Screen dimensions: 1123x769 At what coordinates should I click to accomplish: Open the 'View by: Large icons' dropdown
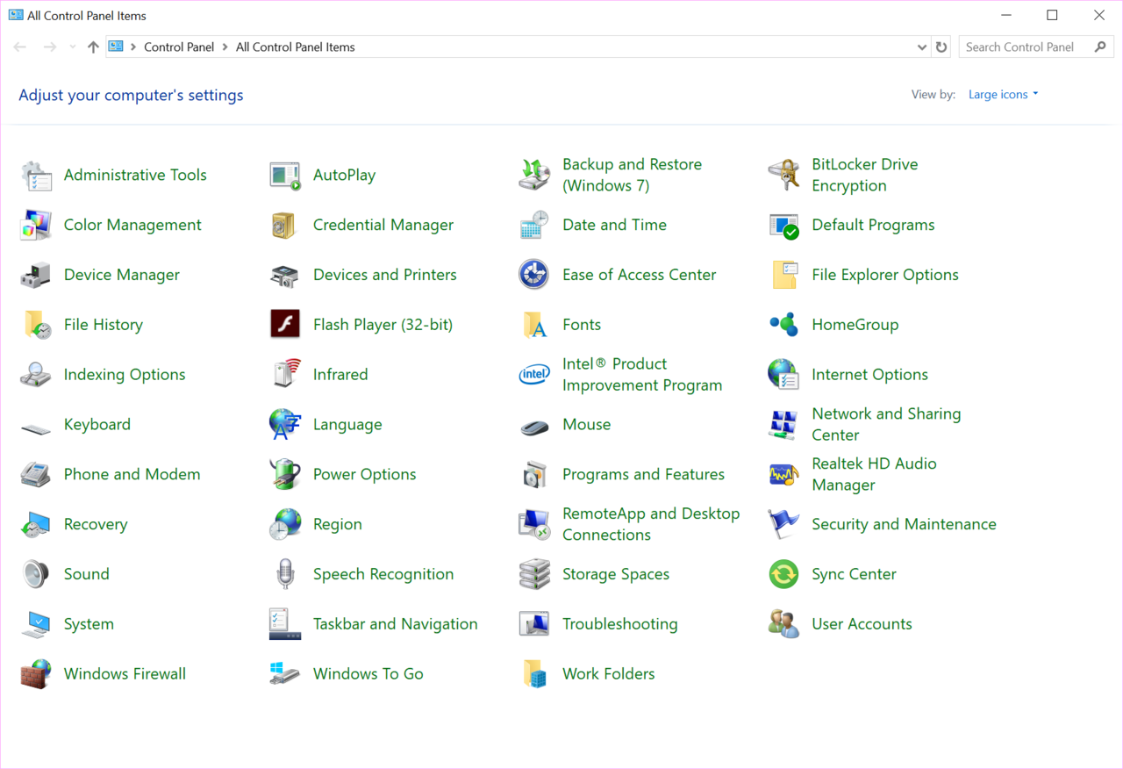[1004, 95]
